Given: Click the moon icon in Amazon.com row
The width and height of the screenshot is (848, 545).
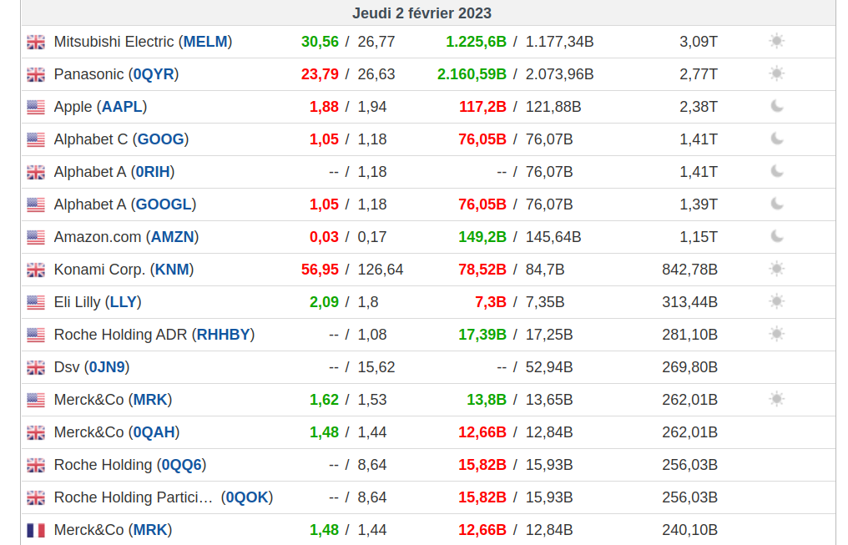Looking at the screenshot, I should [x=776, y=236].
